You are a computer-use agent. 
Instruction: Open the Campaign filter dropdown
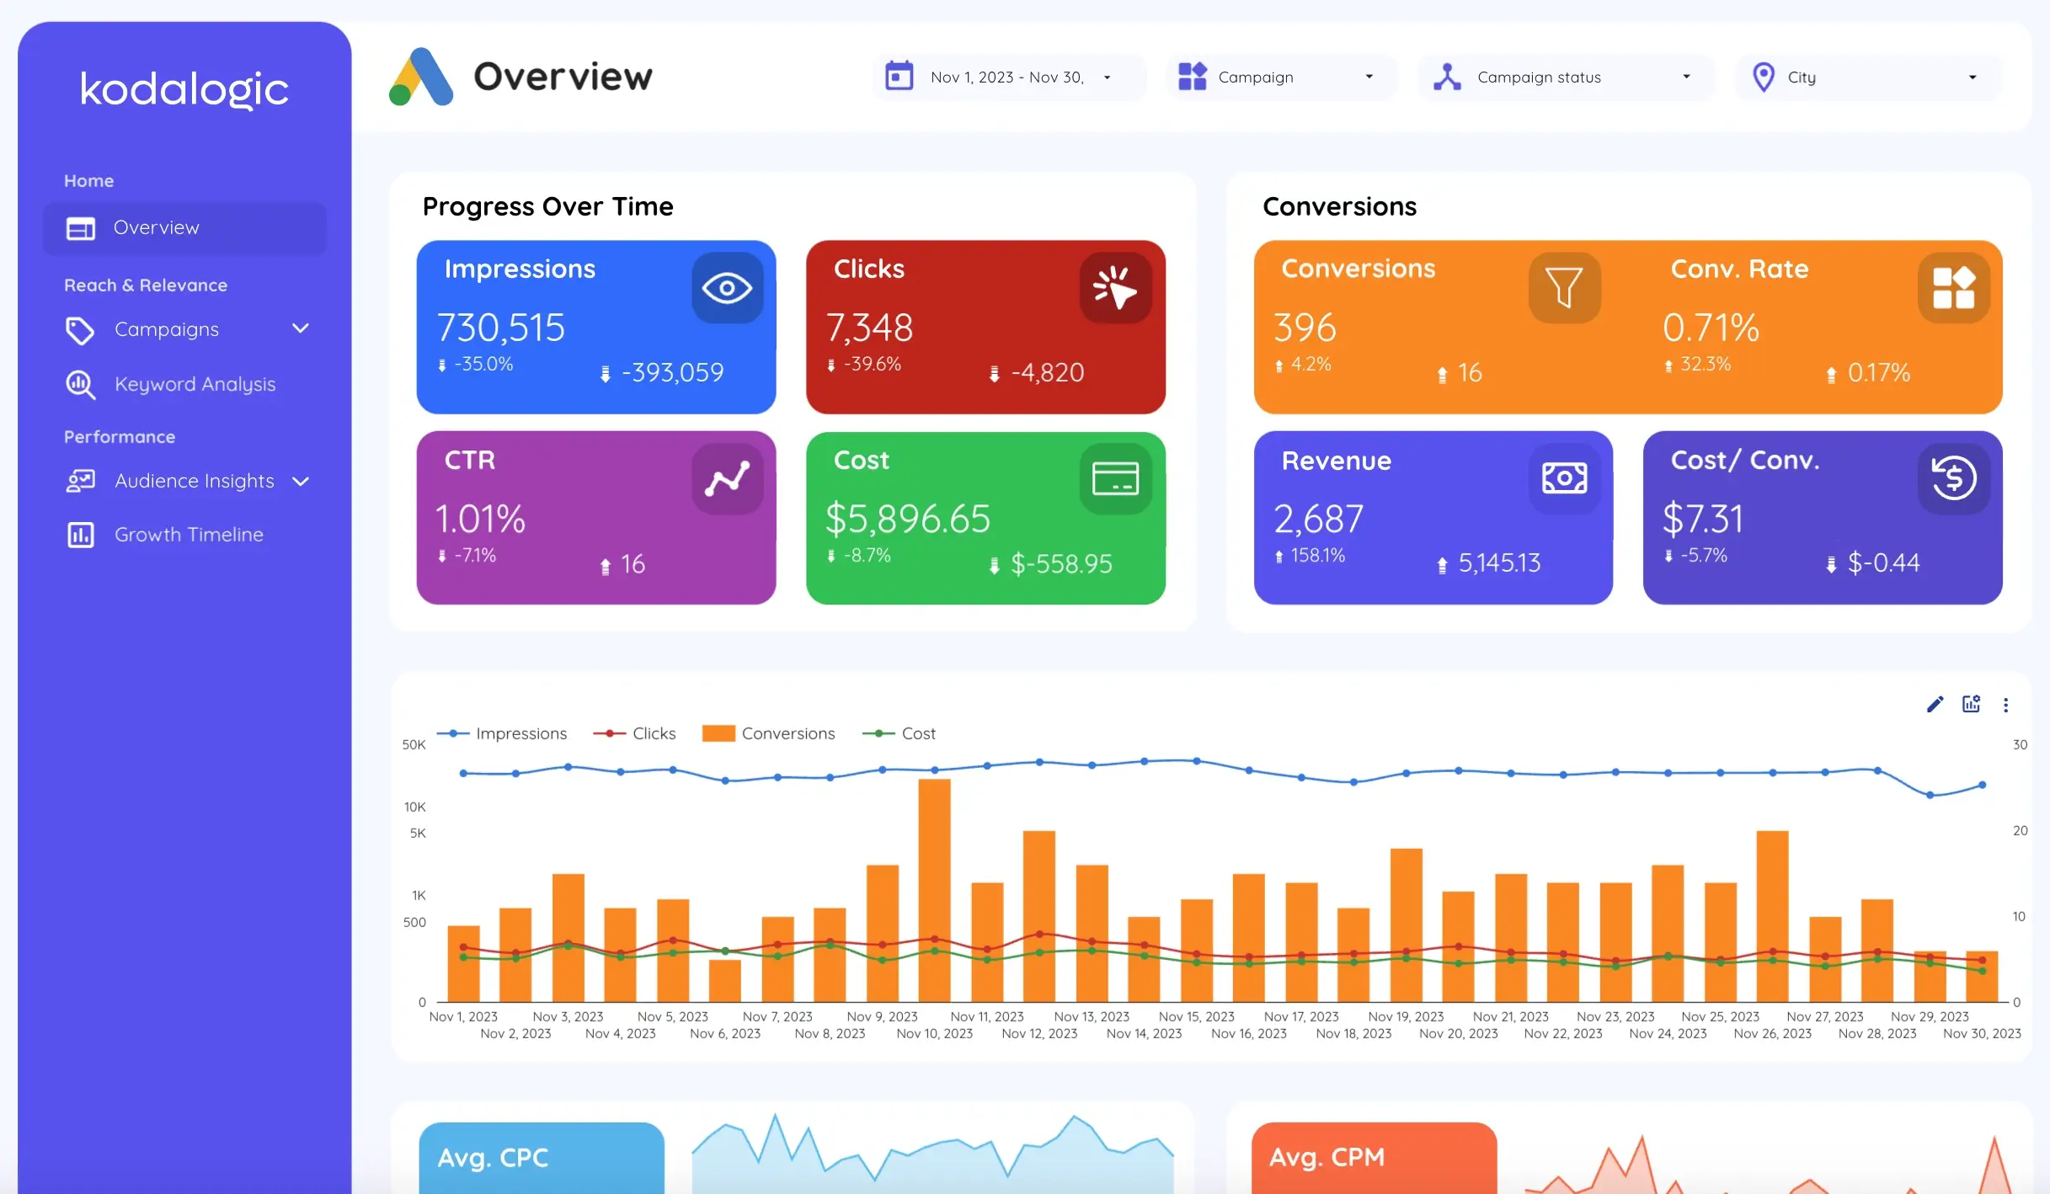[x=1369, y=77]
